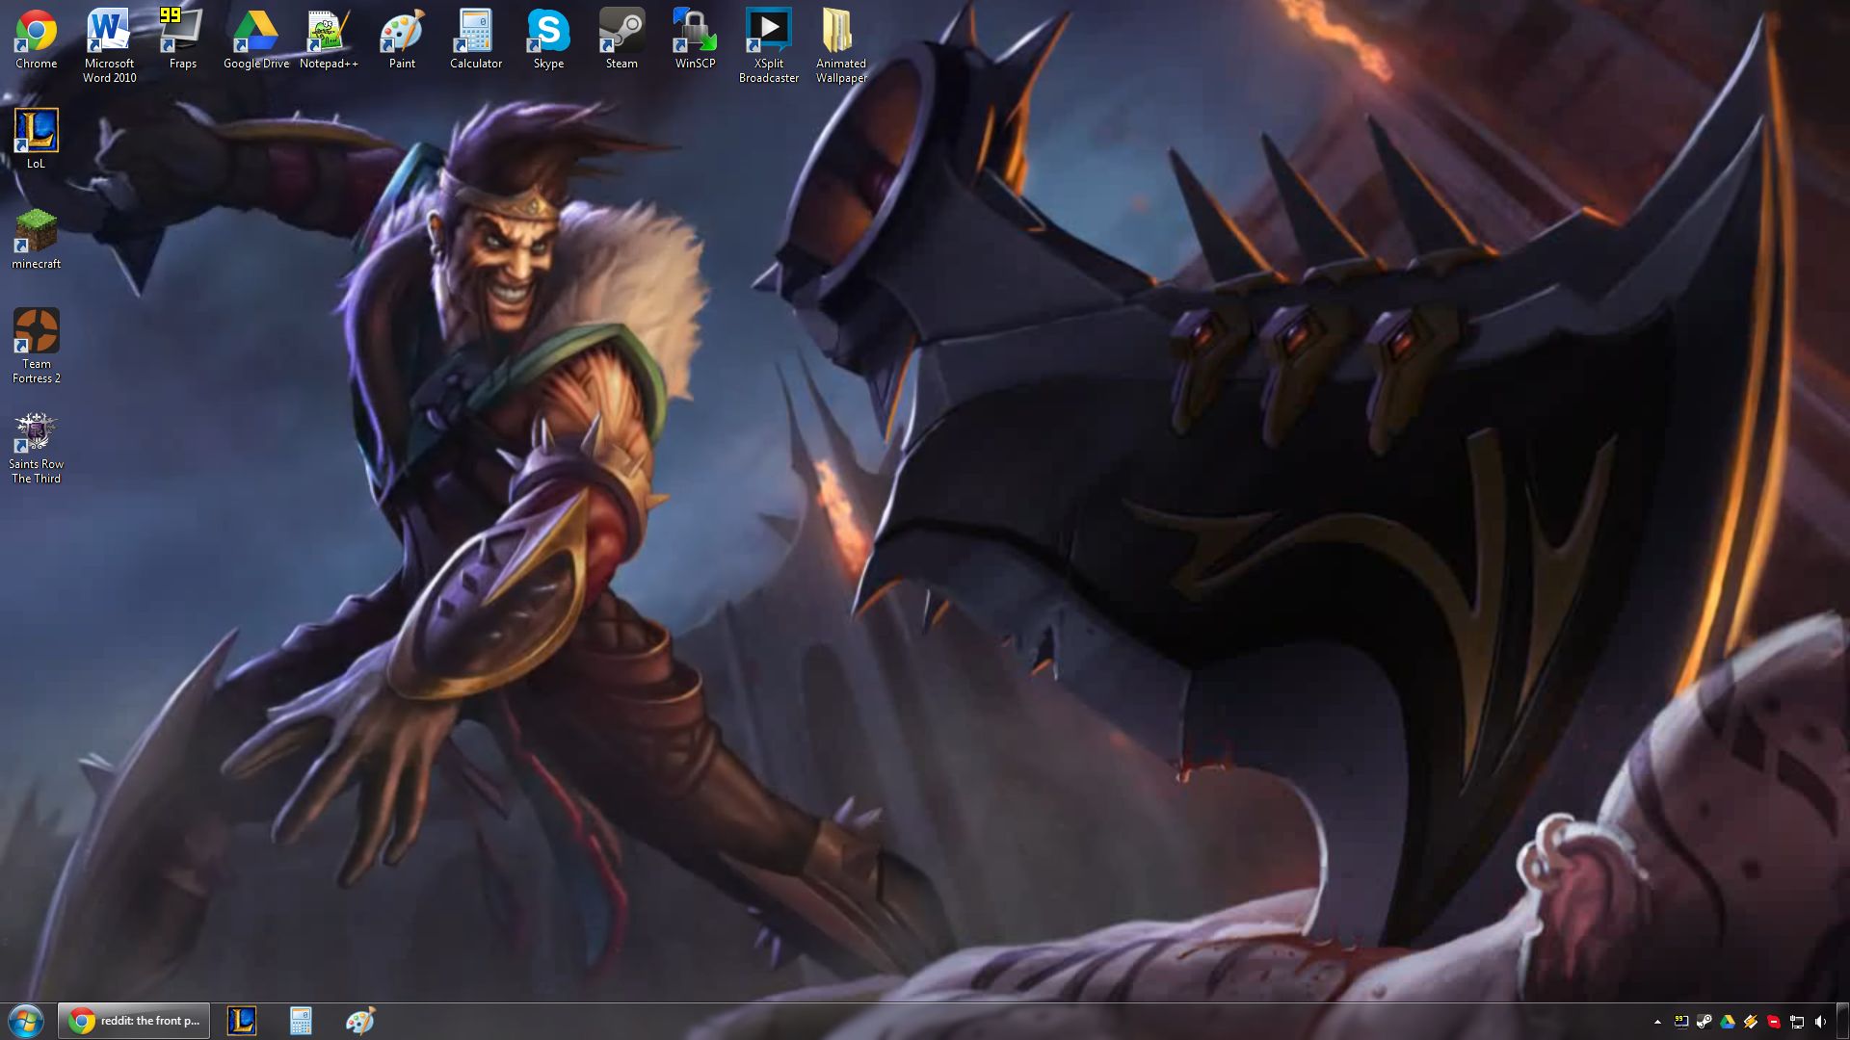Screen dimensions: 1850x1040
Task: Select the Notepad++ desktop icon
Action: tap(329, 39)
